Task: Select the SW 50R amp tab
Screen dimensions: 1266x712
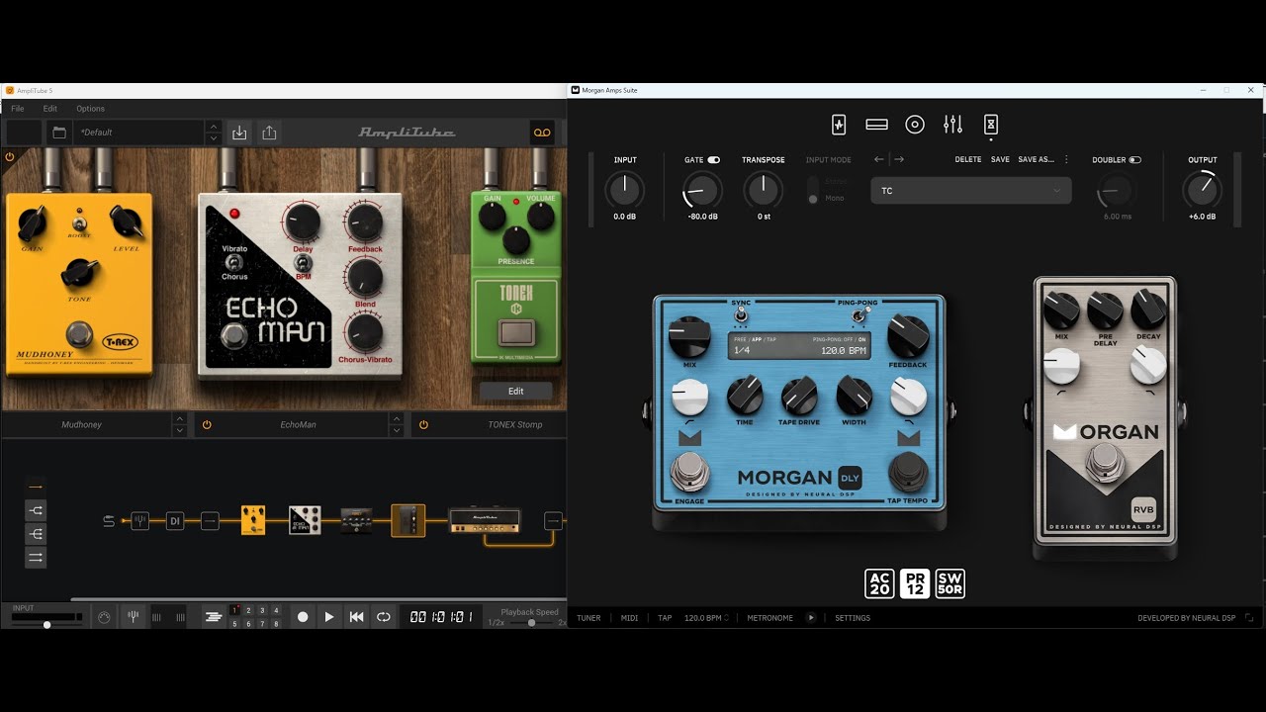Action: [949, 583]
